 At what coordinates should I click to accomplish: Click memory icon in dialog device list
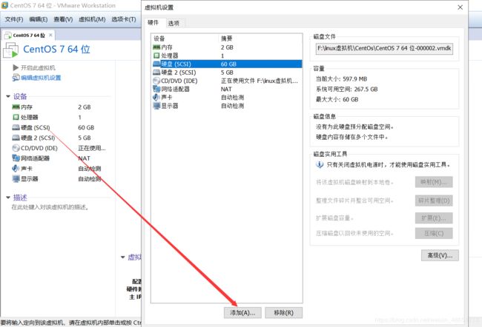pos(156,47)
